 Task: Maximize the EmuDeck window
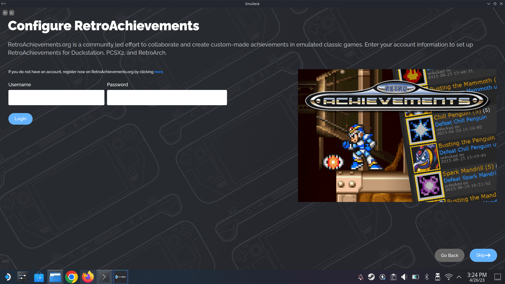(x=495, y=4)
